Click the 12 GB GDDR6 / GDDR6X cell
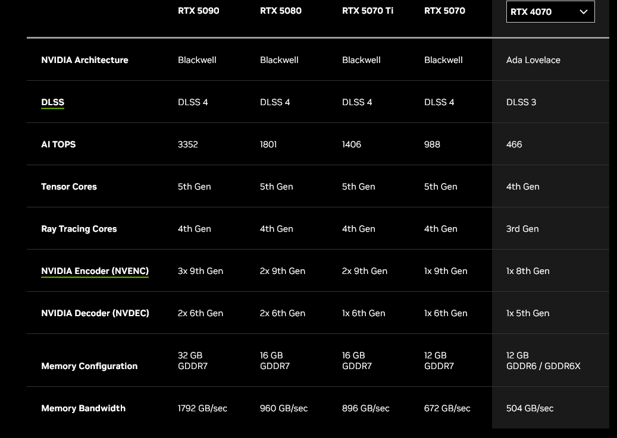617x438 pixels. click(x=543, y=361)
